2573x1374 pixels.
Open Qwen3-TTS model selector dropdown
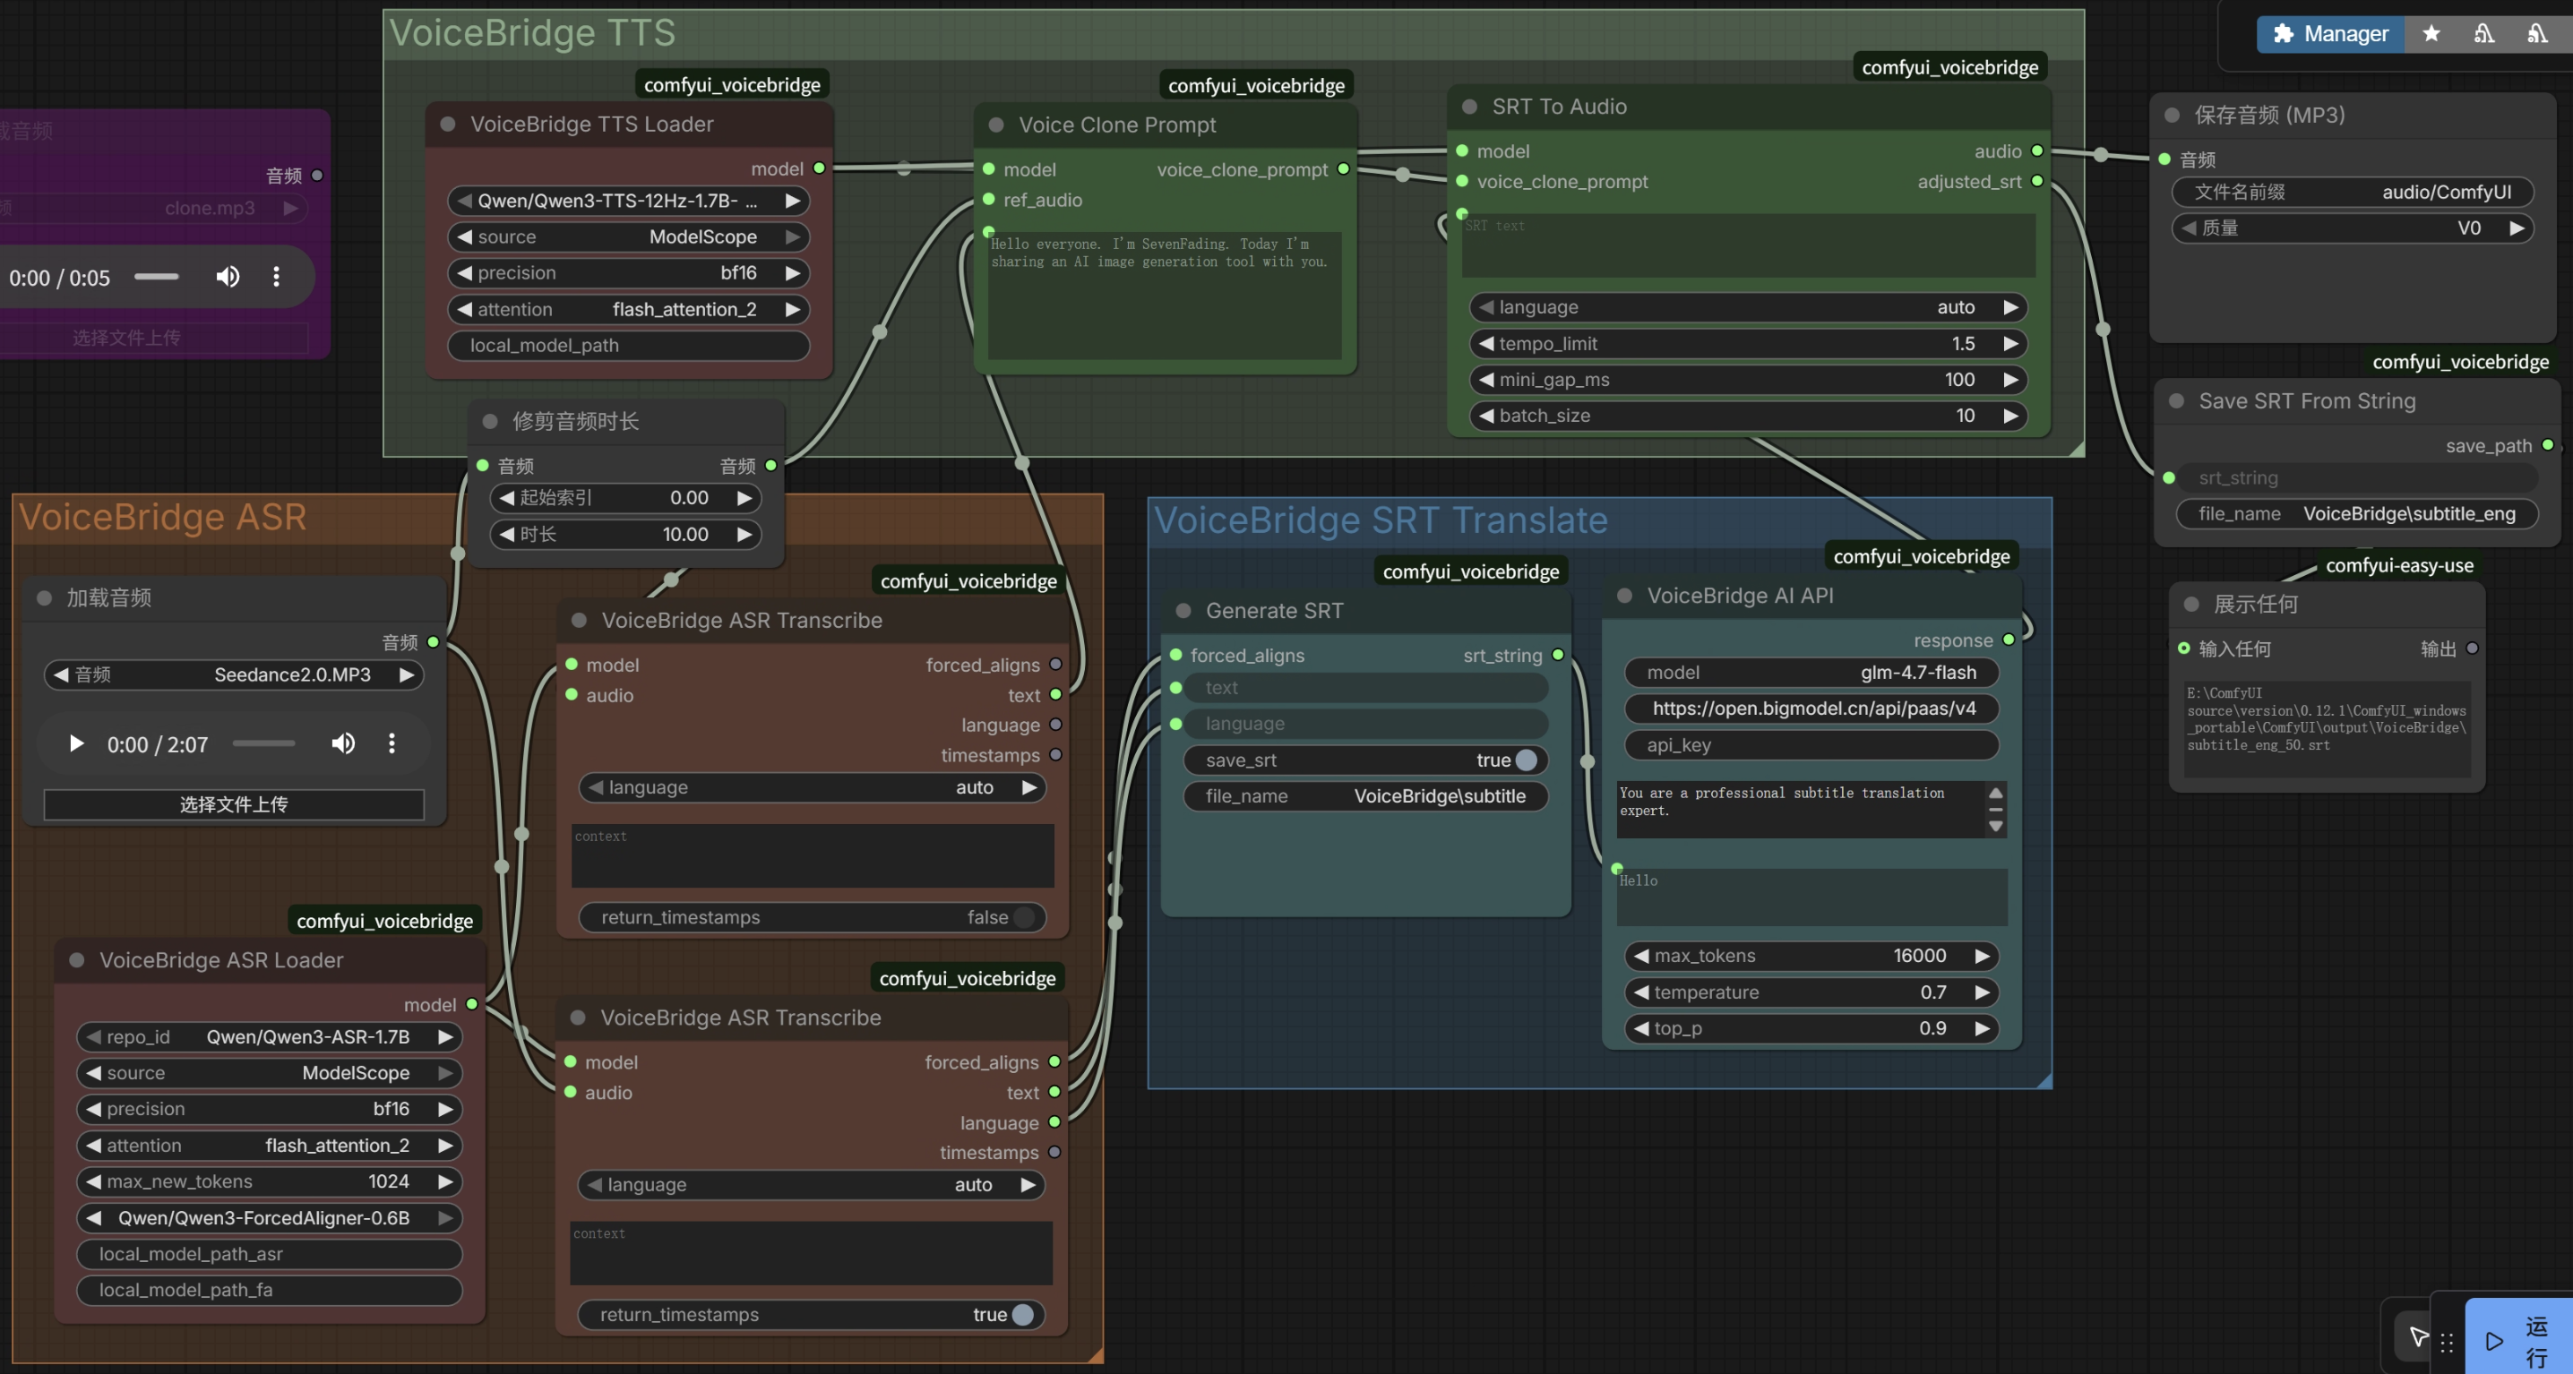point(628,201)
